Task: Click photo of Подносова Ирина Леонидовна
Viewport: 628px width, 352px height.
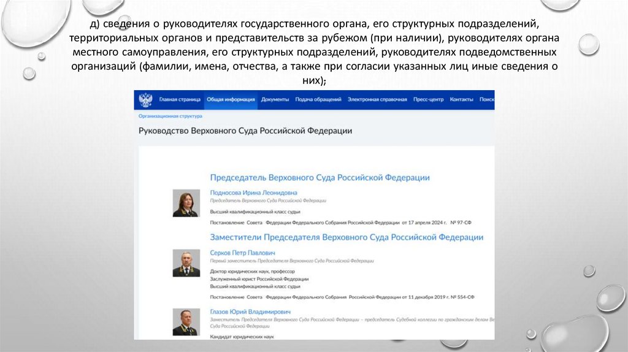Action: click(186, 203)
